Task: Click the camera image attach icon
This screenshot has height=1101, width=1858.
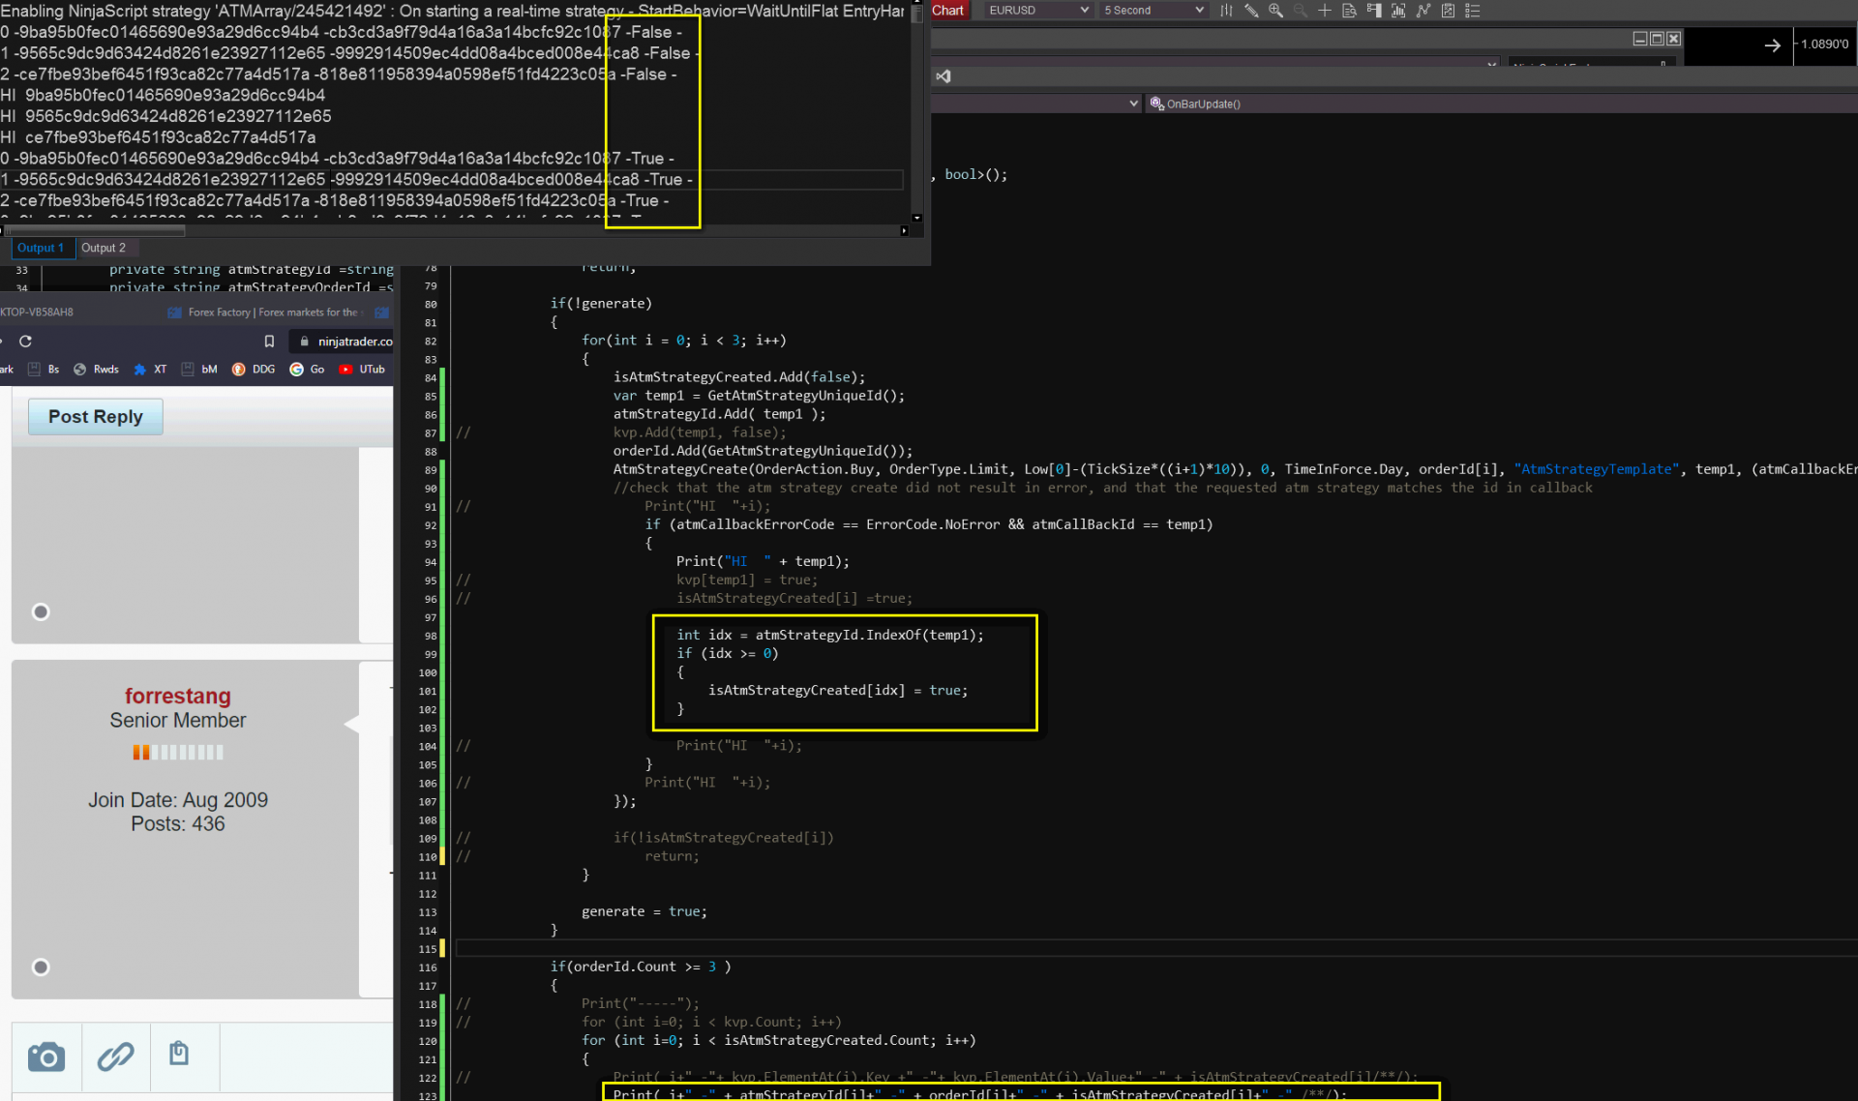Action: point(46,1056)
